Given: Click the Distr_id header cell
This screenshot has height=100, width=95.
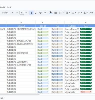Looking at the screenshot, I should (43, 26).
